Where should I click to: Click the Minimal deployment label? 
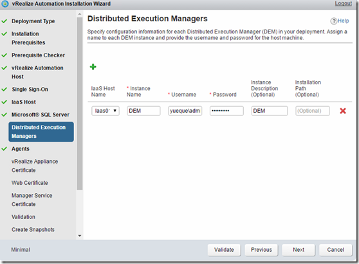(21, 250)
